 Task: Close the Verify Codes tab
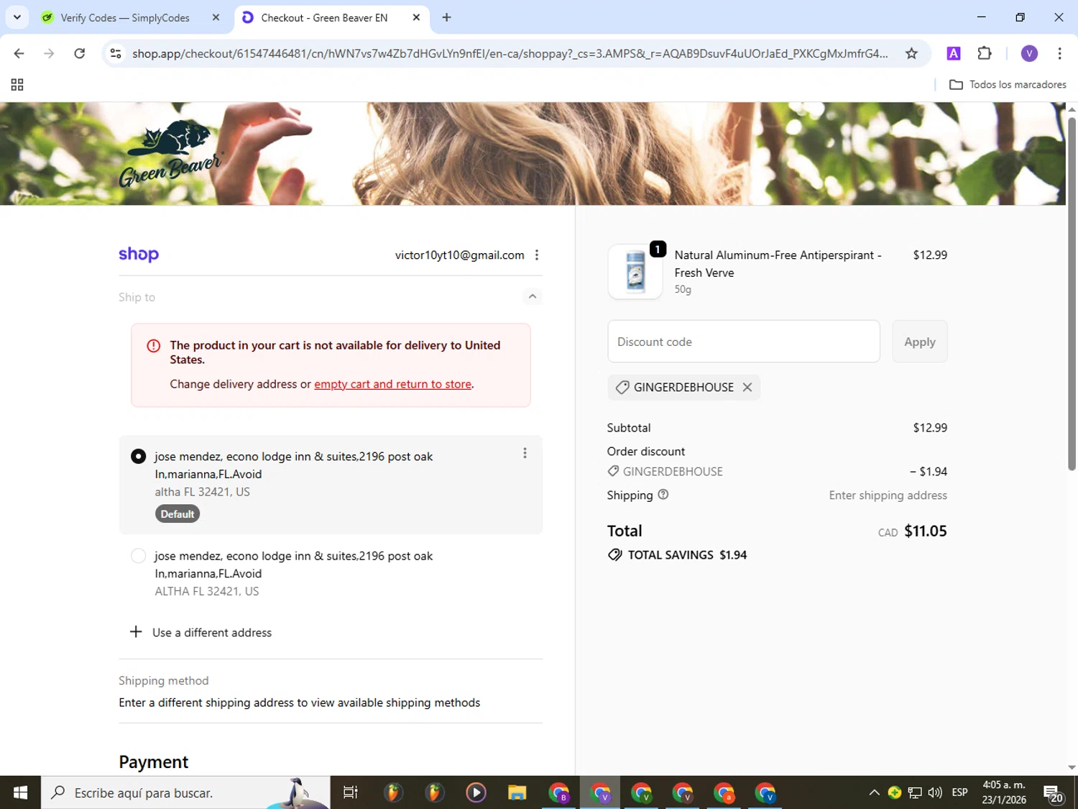tap(216, 18)
